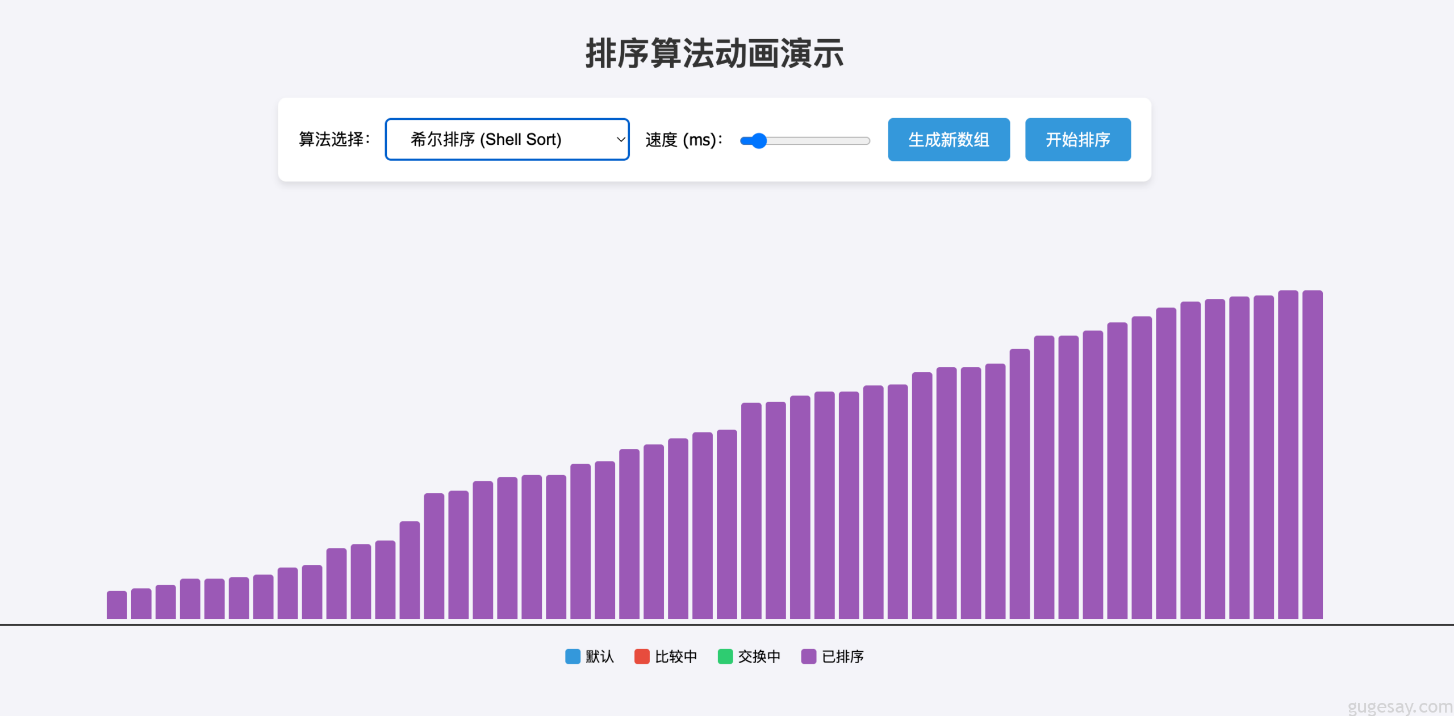Click the right end of speed slider track
The height and width of the screenshot is (716, 1454).
866,140
